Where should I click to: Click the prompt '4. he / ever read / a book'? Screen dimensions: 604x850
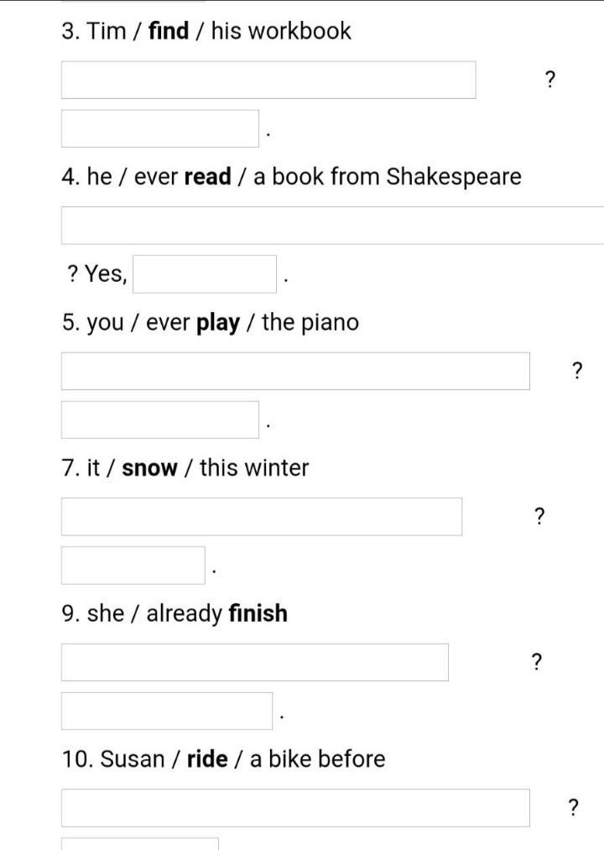point(291,177)
